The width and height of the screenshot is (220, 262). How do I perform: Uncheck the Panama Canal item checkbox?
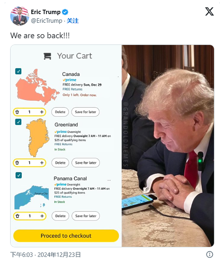click(18, 175)
